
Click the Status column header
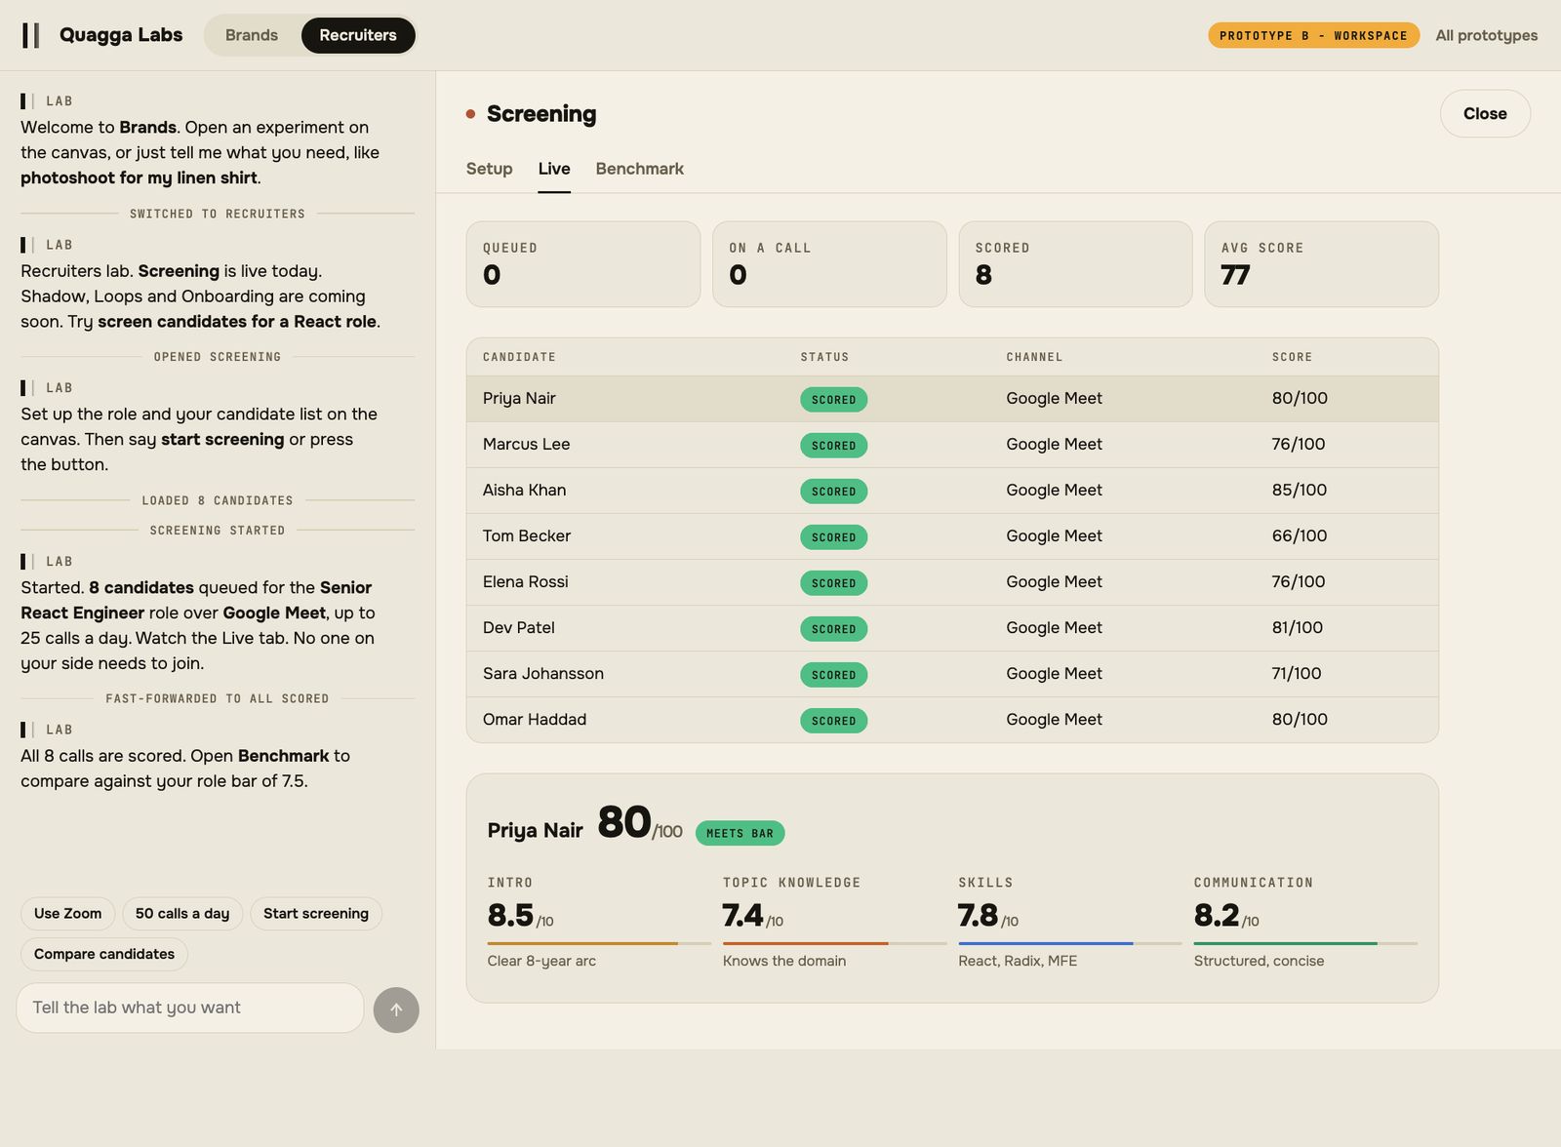(x=824, y=357)
